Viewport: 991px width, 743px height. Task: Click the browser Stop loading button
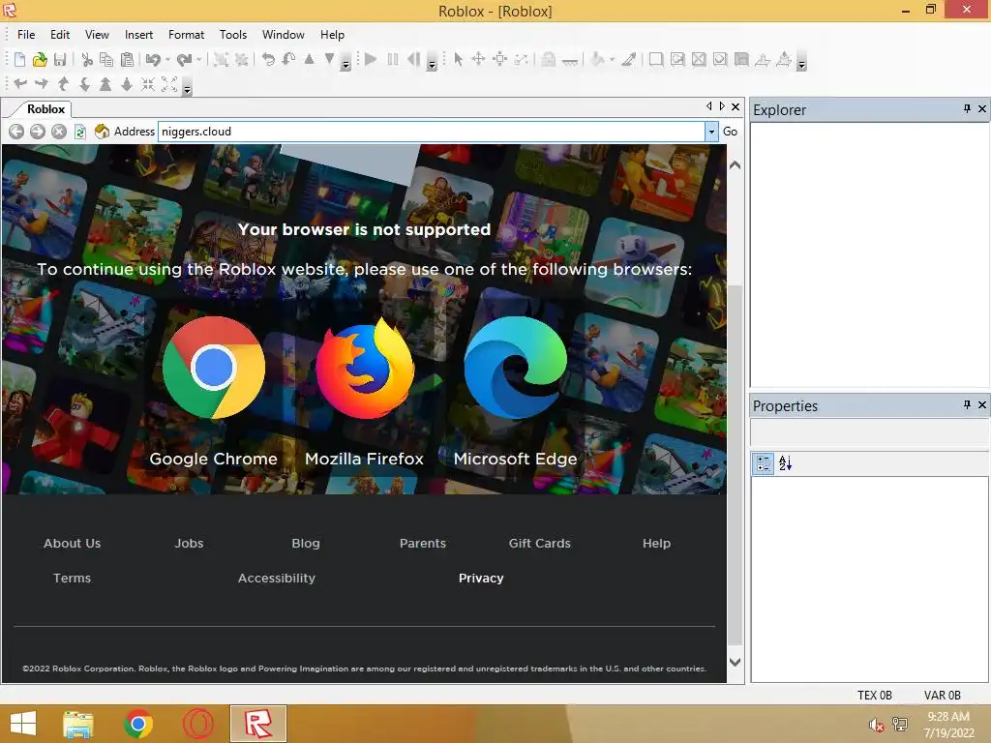(x=59, y=132)
